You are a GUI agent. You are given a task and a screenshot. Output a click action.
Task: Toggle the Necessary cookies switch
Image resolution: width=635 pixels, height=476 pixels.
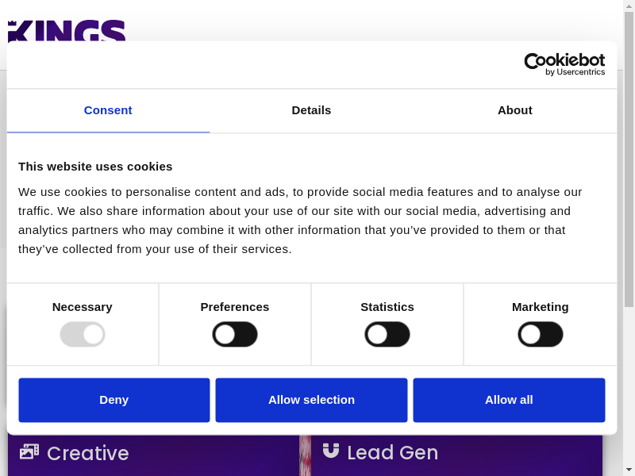(83, 334)
